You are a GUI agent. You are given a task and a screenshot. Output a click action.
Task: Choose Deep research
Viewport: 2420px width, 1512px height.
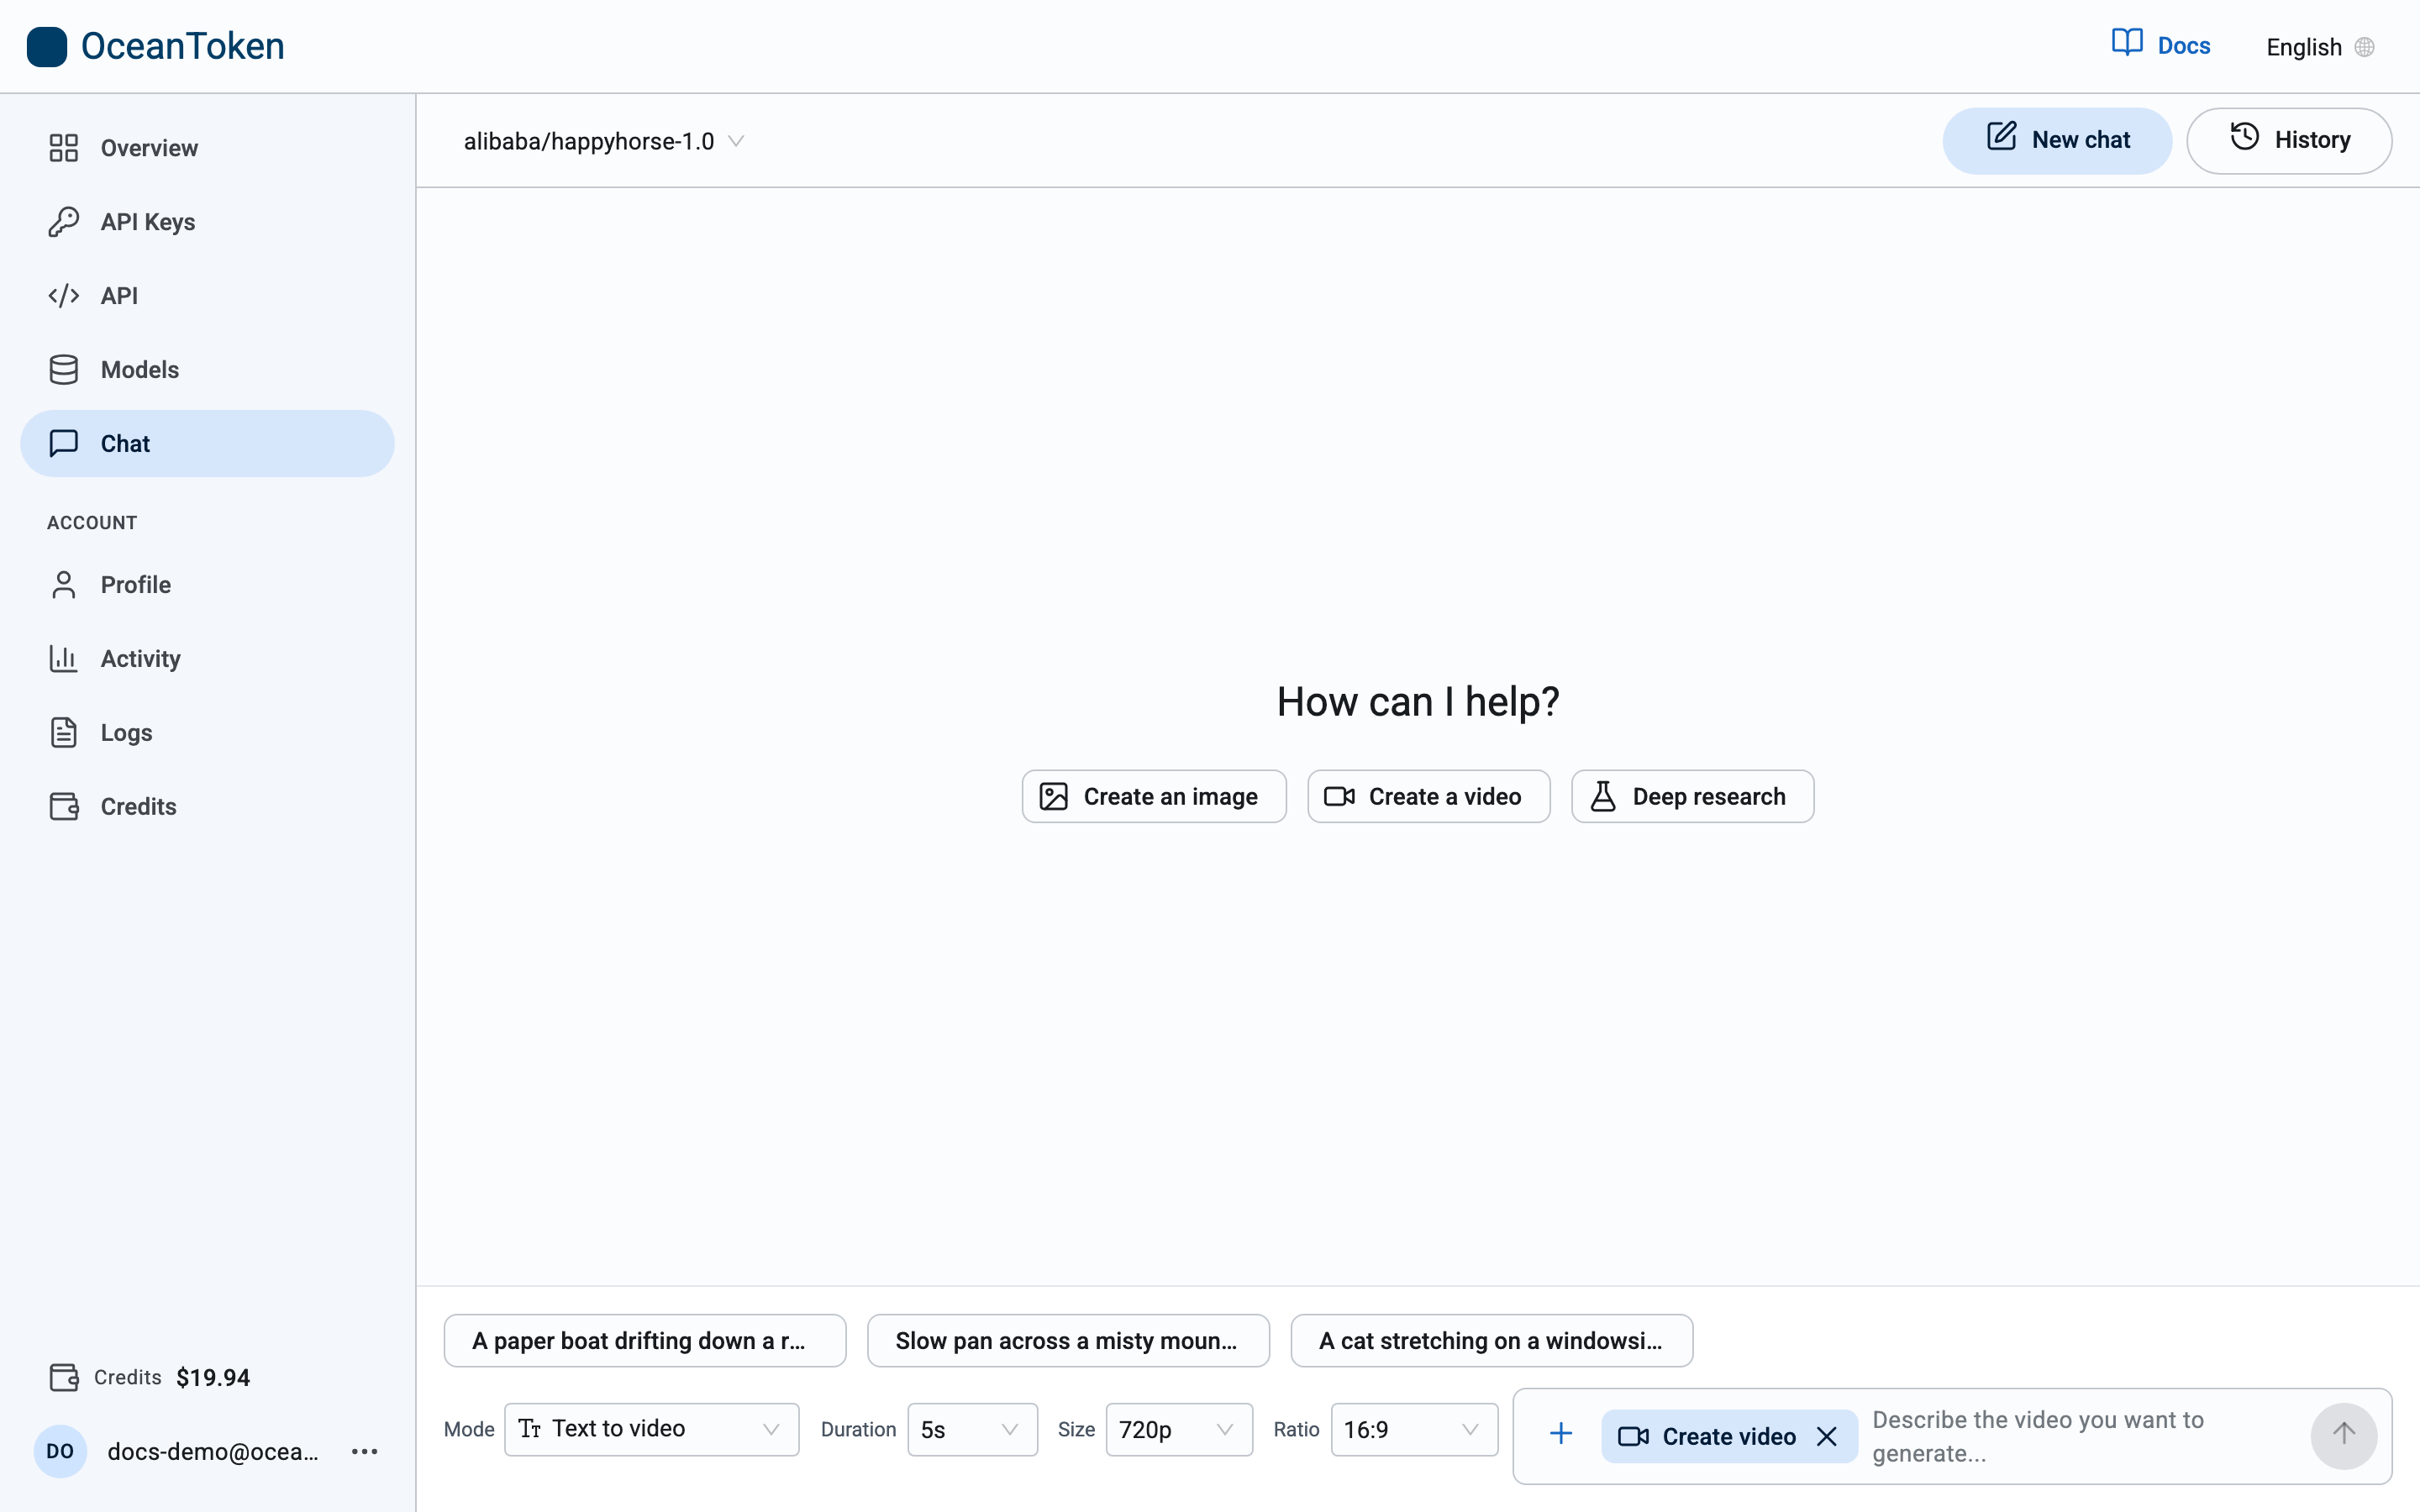[x=1692, y=797]
